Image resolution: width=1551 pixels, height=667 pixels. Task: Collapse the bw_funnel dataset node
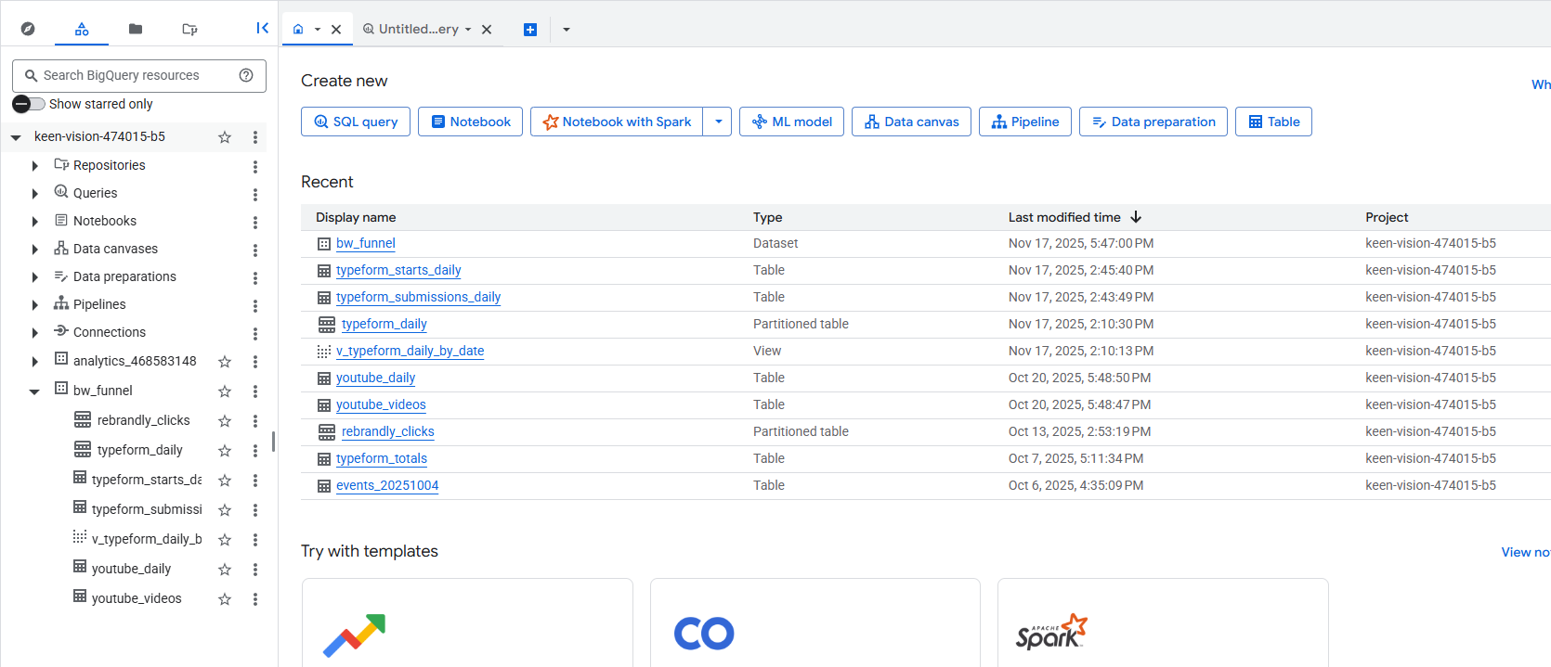tap(34, 391)
